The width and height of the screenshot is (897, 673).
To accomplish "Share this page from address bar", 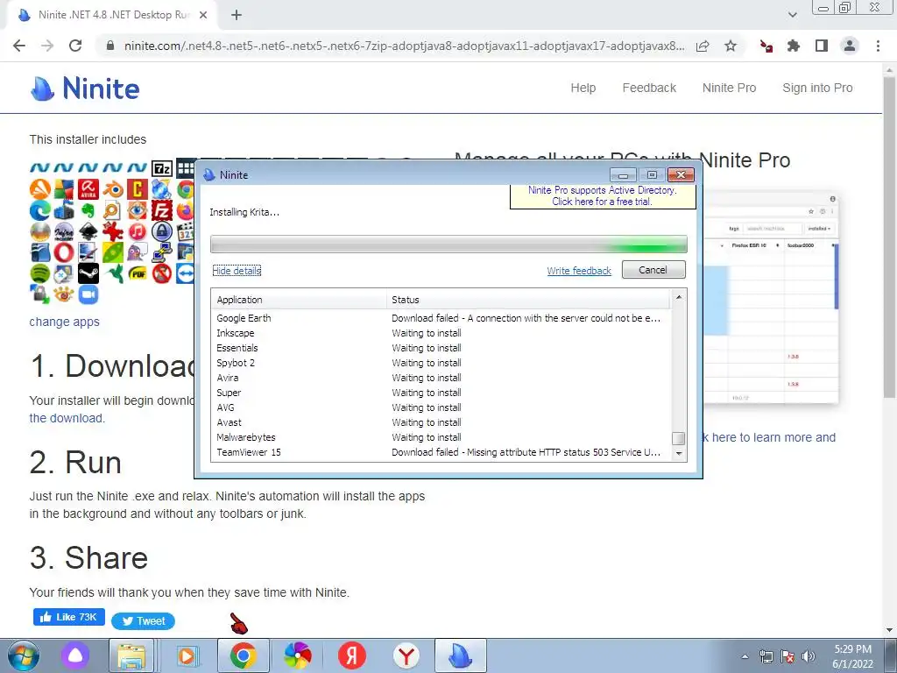I will tap(703, 46).
